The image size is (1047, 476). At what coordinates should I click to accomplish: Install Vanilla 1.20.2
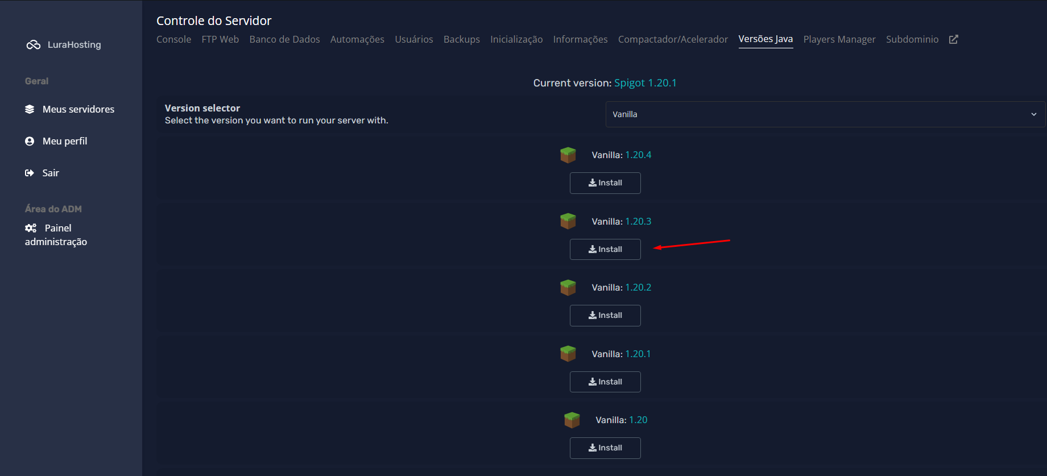click(x=605, y=316)
